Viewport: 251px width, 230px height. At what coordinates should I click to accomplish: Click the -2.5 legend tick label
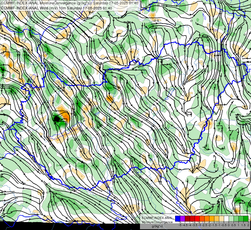click(x=204, y=225)
